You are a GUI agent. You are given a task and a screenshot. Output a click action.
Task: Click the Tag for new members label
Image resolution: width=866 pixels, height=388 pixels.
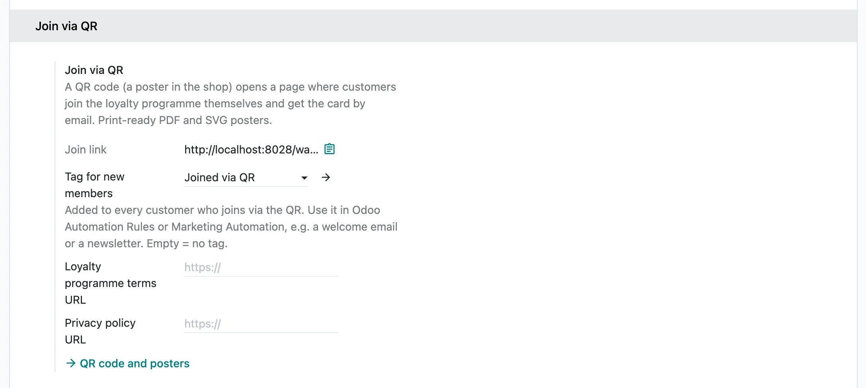pyautogui.click(x=95, y=185)
